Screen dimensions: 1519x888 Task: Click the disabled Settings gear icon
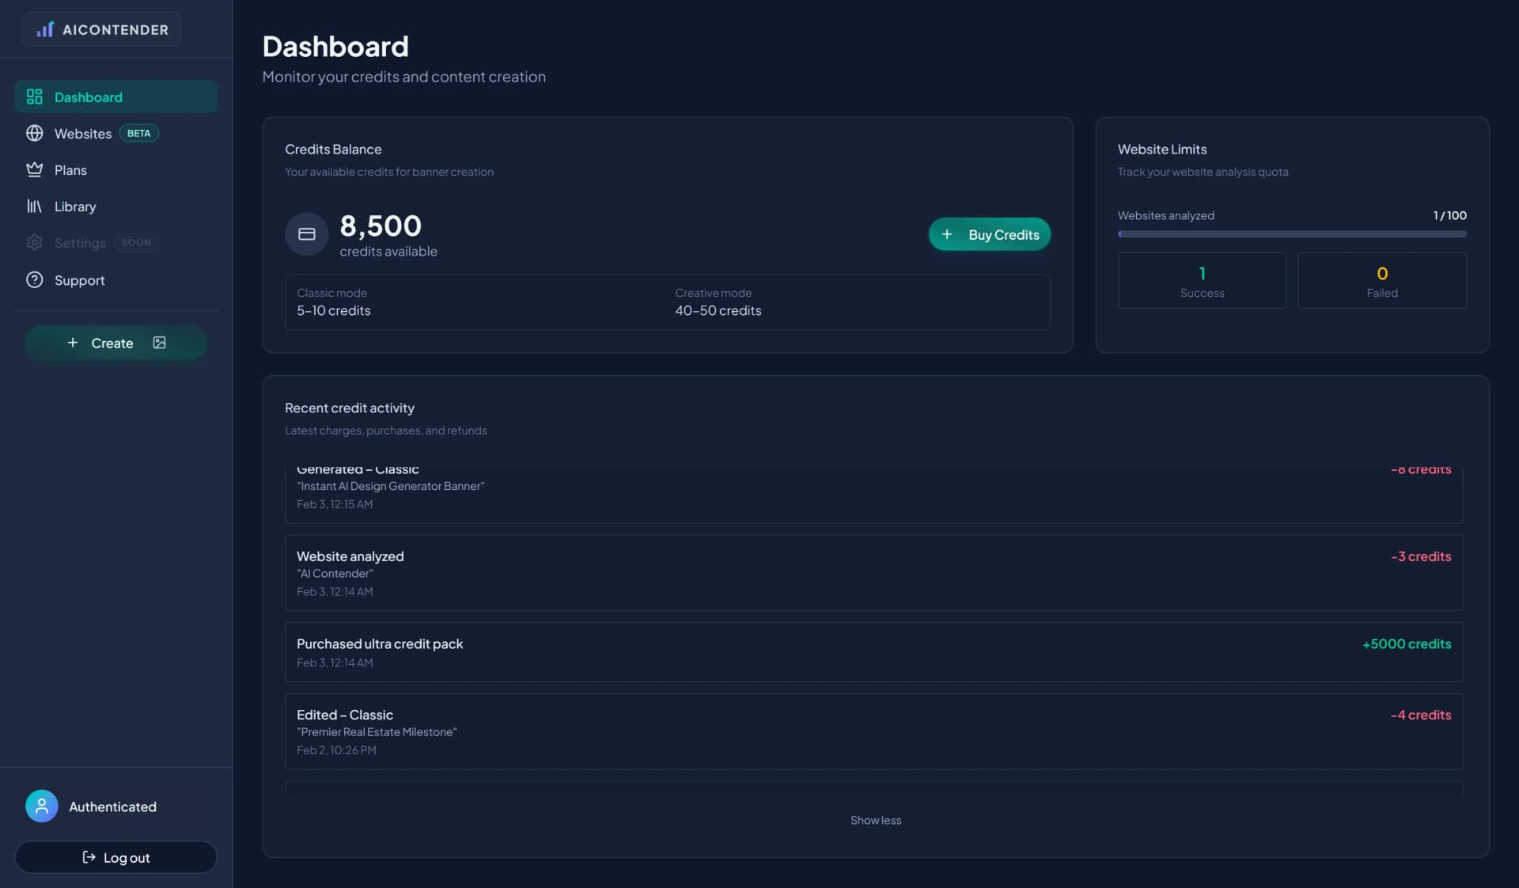pyautogui.click(x=34, y=242)
